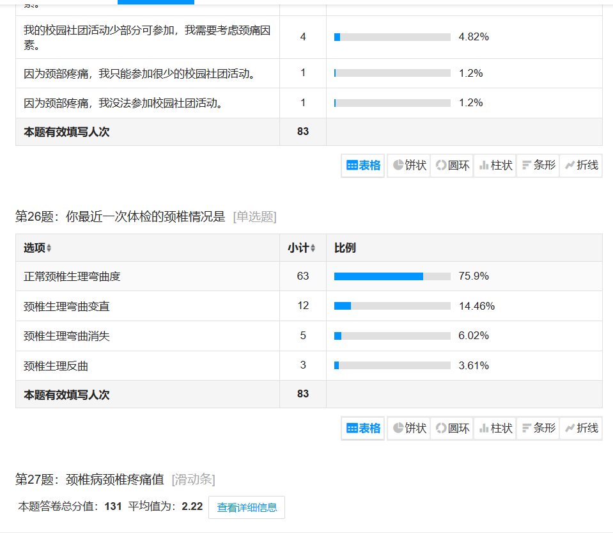The height and width of the screenshot is (533, 613).
Task: Click question 26 title 你最近一次体检的颈椎情况是
Action: [146, 216]
